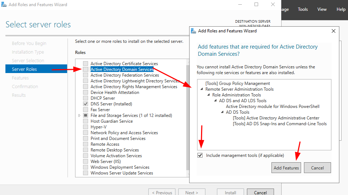Go to Installation Type step
The width and height of the screenshot is (348, 195).
tap(28, 52)
